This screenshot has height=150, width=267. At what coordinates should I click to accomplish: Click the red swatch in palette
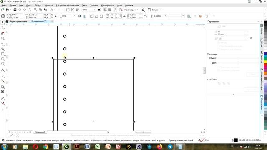(x=265, y=65)
